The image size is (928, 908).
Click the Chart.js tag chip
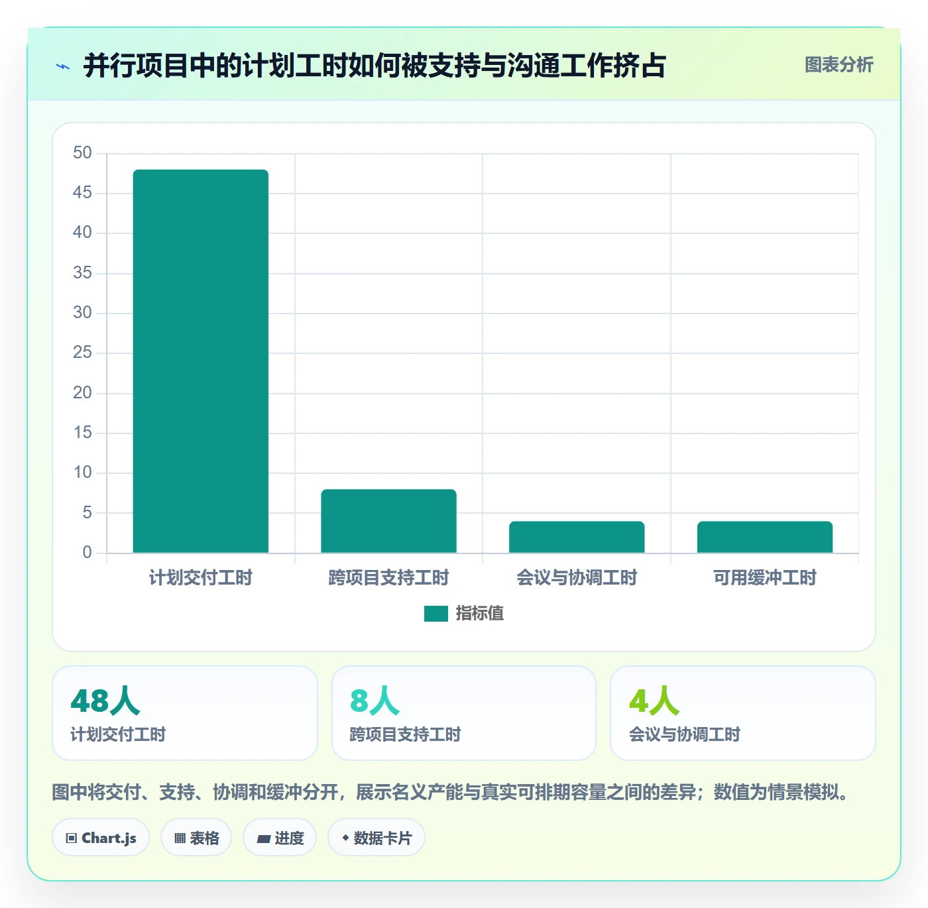point(101,838)
